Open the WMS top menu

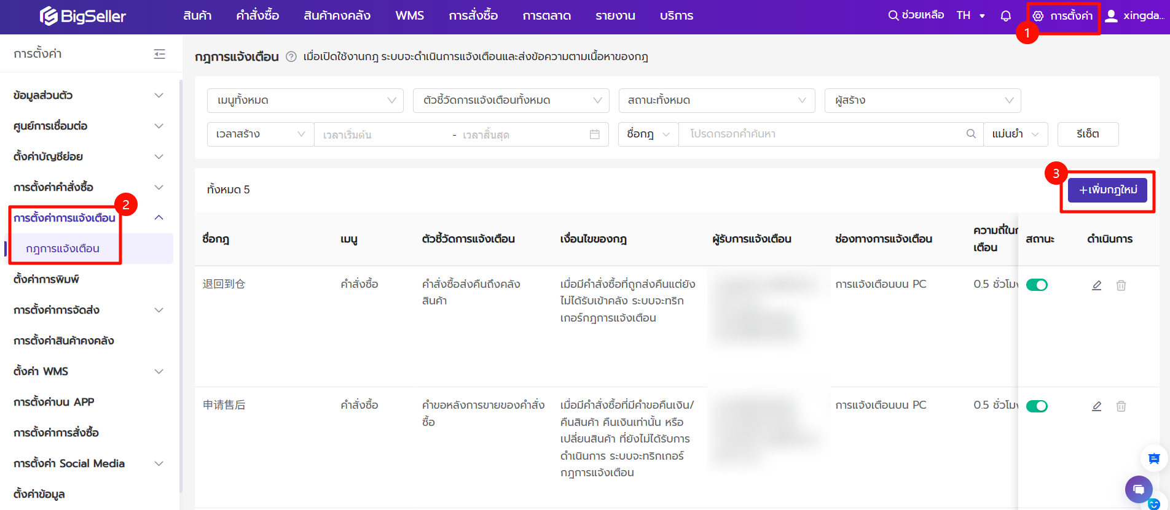point(410,16)
